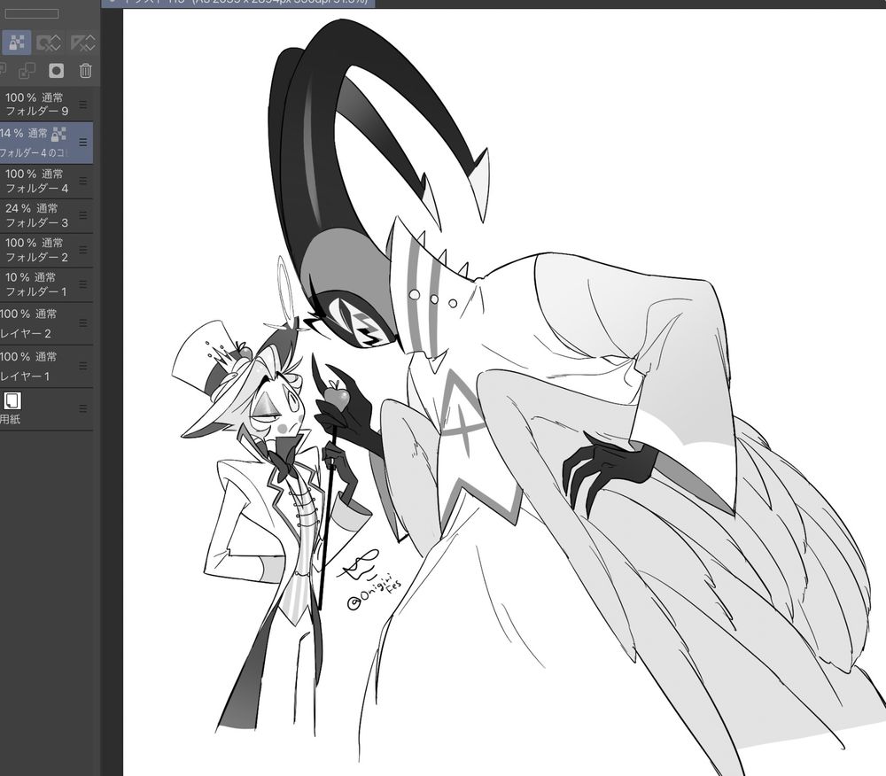Select layer フォルダー 2

click(46, 250)
